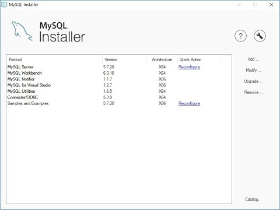Click the Upgrade... button
Image resolution: width=280 pixels, height=210 pixels.
pos(253,81)
